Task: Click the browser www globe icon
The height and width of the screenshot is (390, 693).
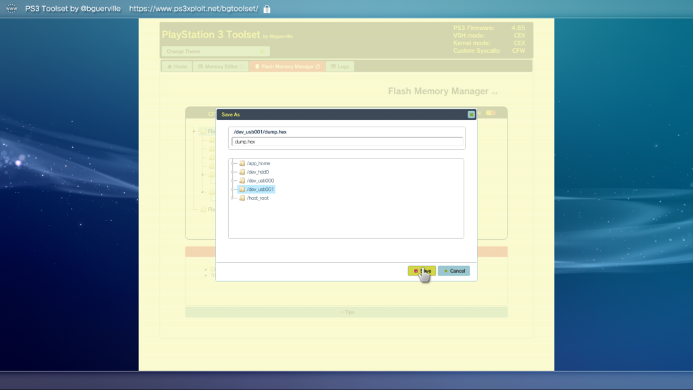Action: (12, 8)
